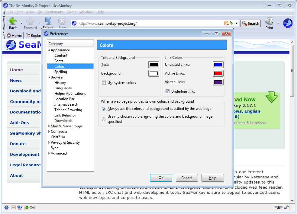Open the View menu

30,12
